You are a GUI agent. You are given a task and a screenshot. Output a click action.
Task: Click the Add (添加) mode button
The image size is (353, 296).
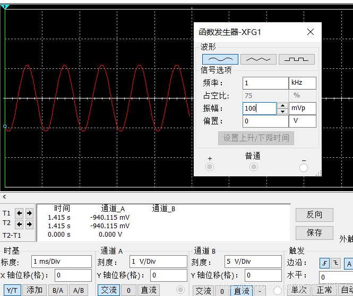tap(35, 290)
